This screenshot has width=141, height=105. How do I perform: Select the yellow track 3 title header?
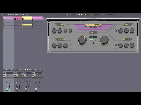tap(27, 17)
